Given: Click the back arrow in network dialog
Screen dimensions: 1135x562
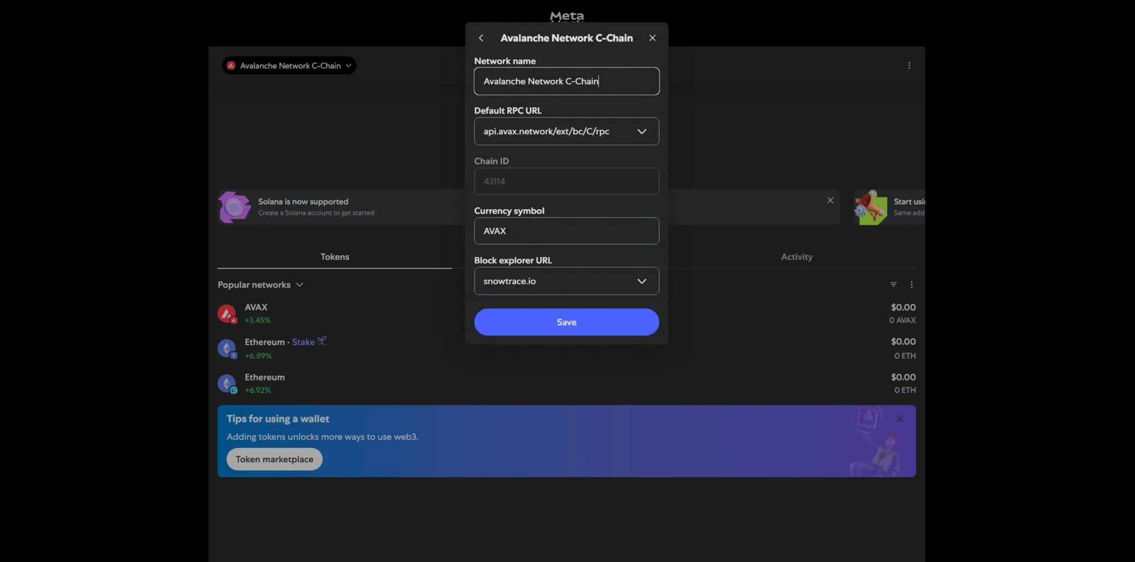Looking at the screenshot, I should point(481,38).
